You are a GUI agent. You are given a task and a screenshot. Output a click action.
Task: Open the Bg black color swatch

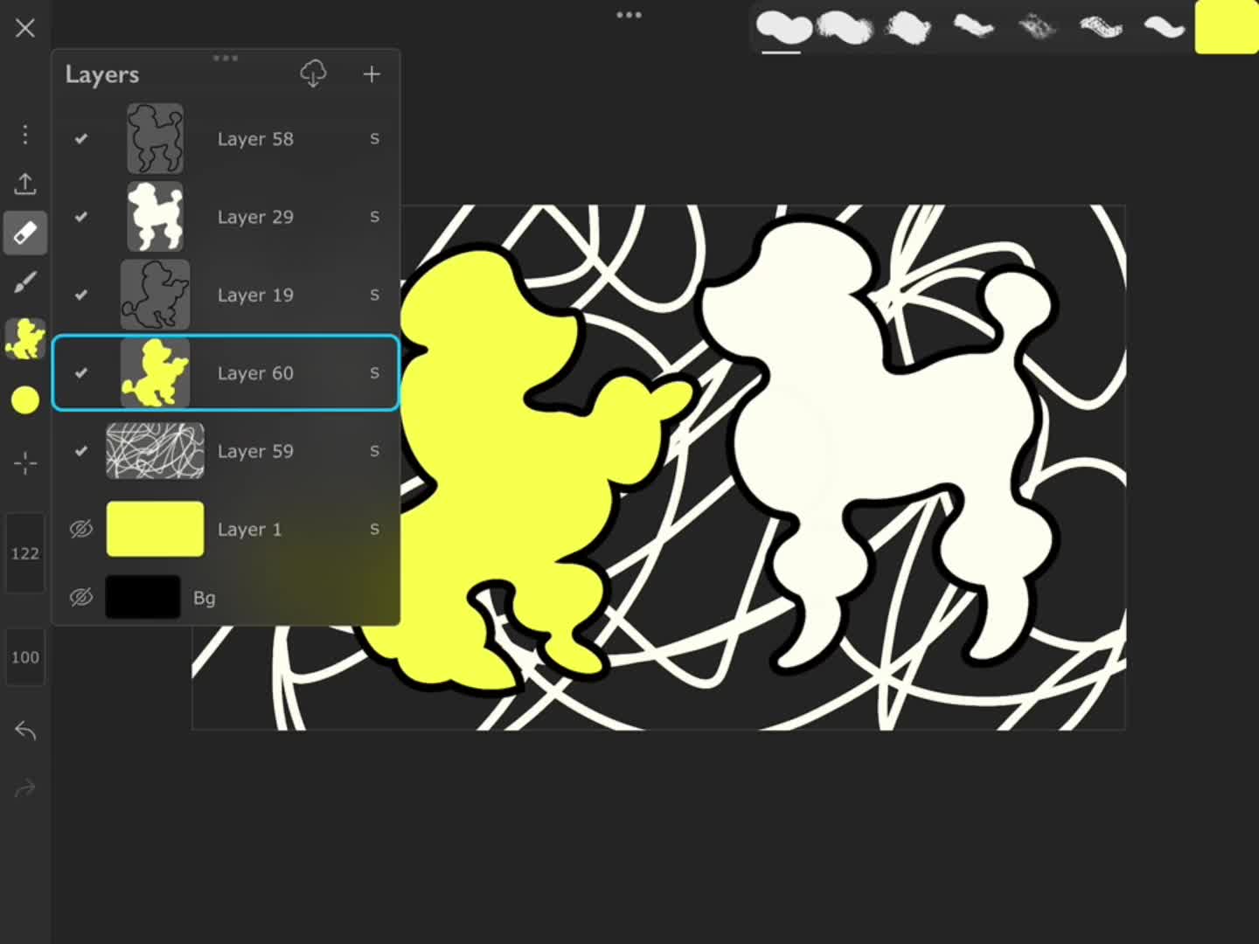143,598
